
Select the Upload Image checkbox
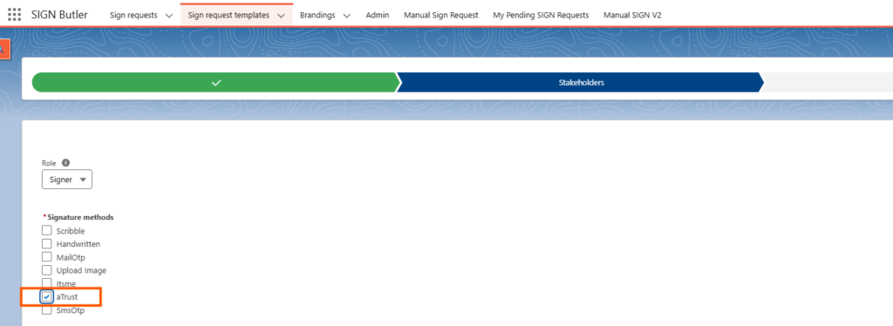pos(47,270)
